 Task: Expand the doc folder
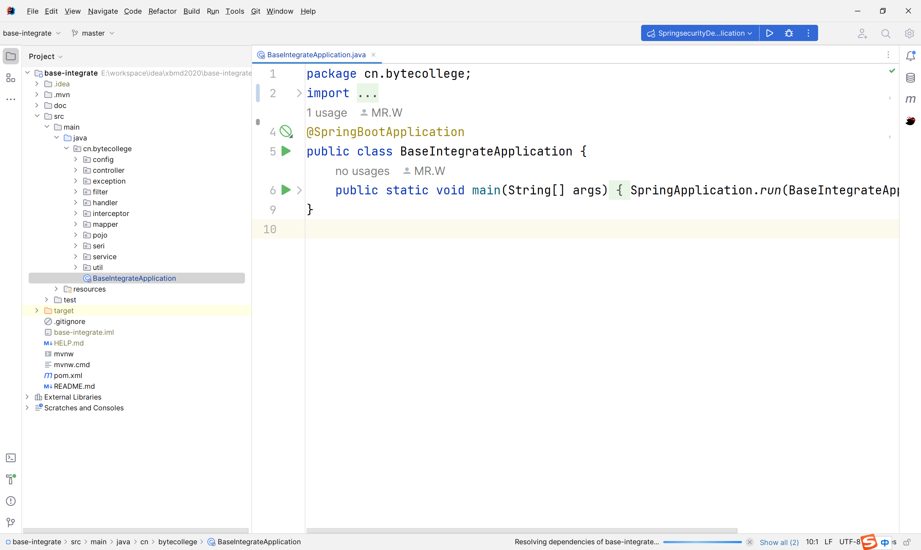[x=37, y=105]
